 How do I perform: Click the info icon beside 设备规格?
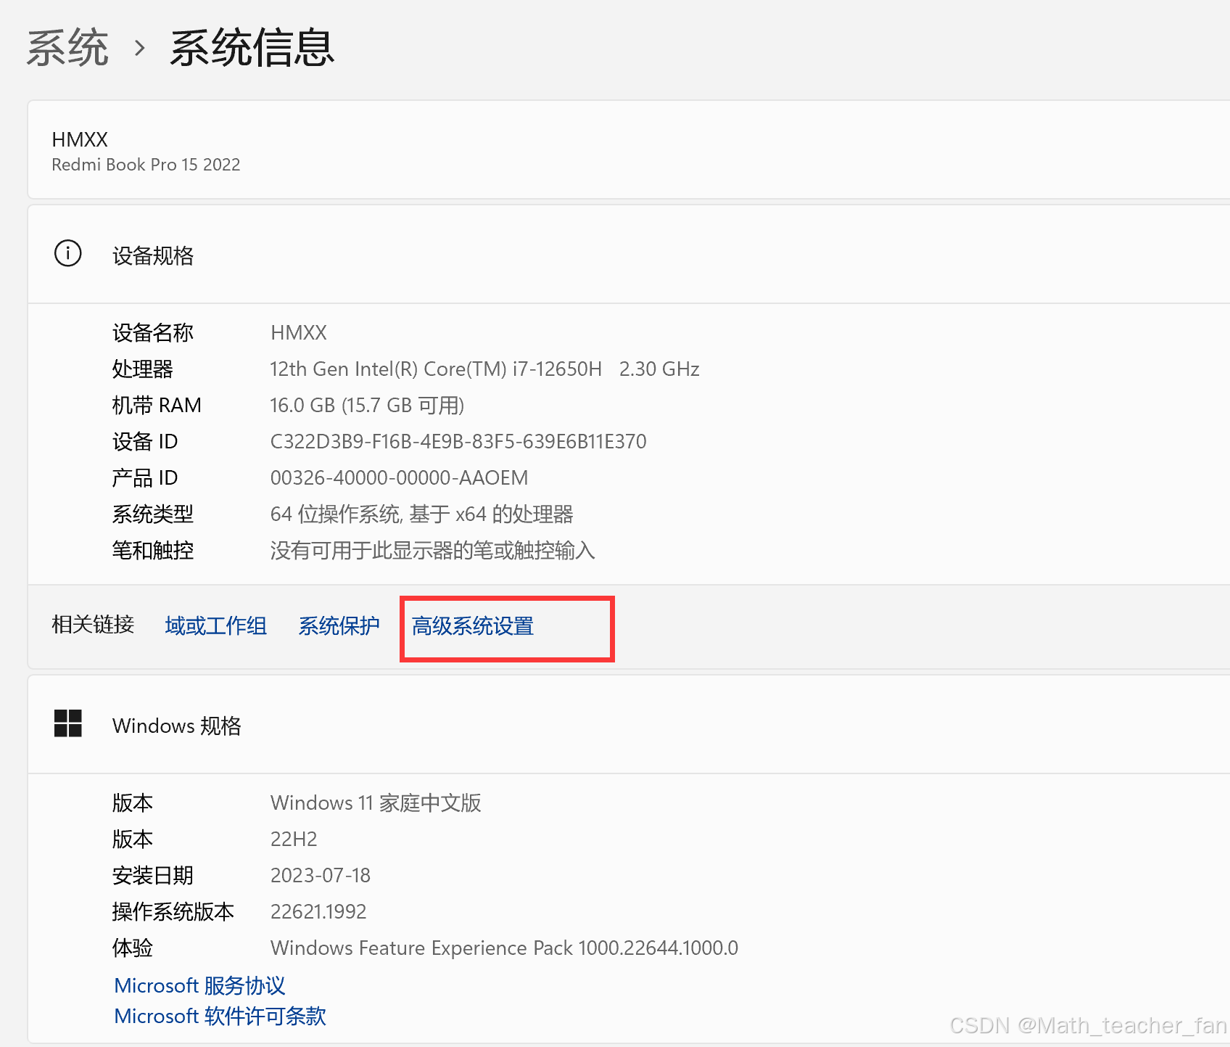[68, 253]
